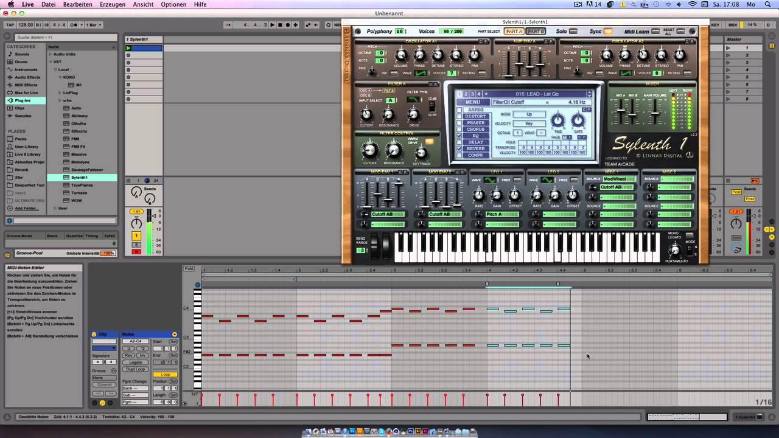Open the 1 Bar quantization dropdown

coord(94,25)
